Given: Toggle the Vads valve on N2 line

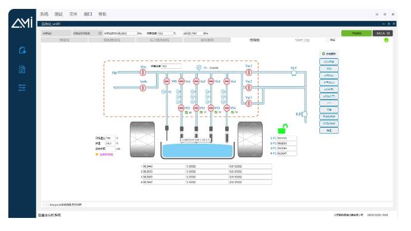Looking at the screenshot, I should tap(143, 88).
